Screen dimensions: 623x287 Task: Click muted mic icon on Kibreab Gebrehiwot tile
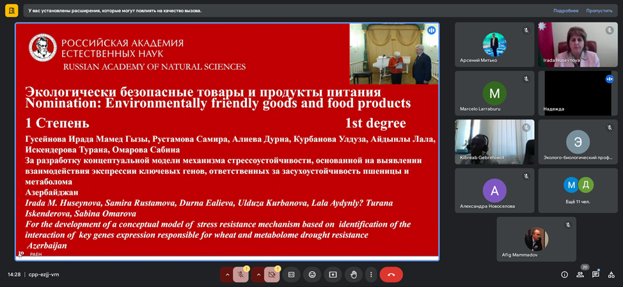(x=526, y=128)
